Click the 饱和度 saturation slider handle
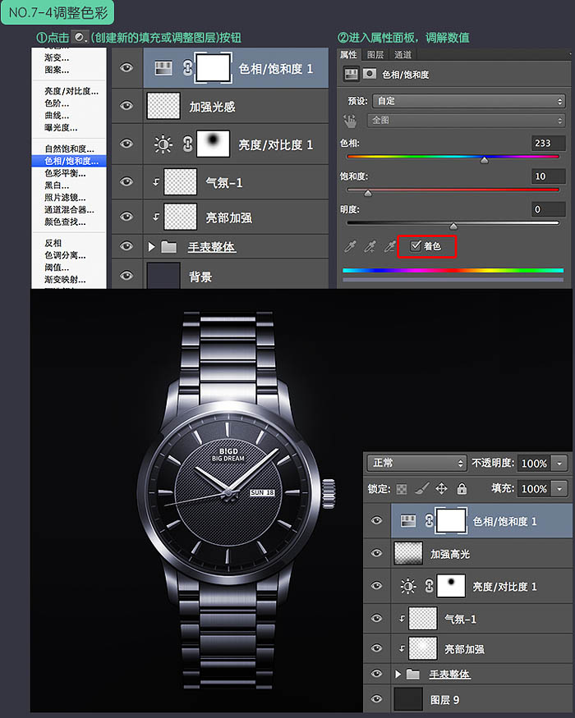The width and height of the screenshot is (575, 718). [368, 193]
